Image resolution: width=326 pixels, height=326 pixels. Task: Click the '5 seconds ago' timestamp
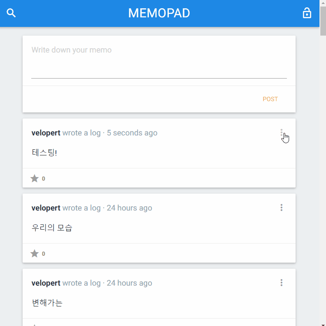pos(132,133)
